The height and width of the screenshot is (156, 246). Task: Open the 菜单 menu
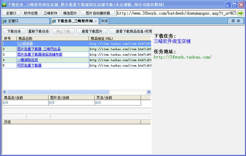(x=235, y=21)
